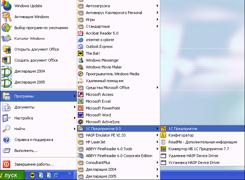Click the Microsoft Word icon
Viewport: 245px width, 180px height.
click(81, 115)
